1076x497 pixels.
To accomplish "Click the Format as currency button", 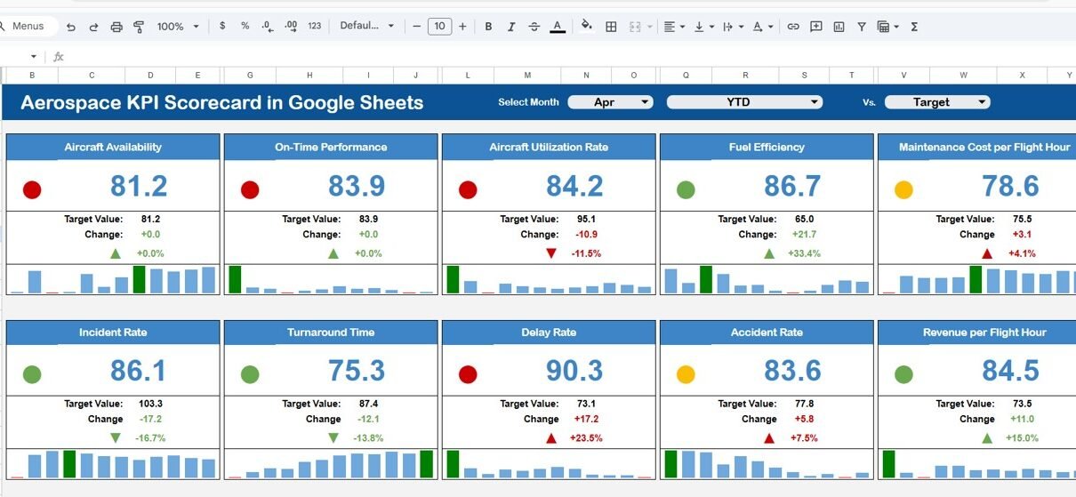I will click(x=222, y=27).
